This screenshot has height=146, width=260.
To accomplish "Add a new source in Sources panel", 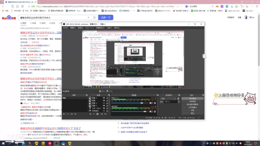I will [x=90, y=114].
